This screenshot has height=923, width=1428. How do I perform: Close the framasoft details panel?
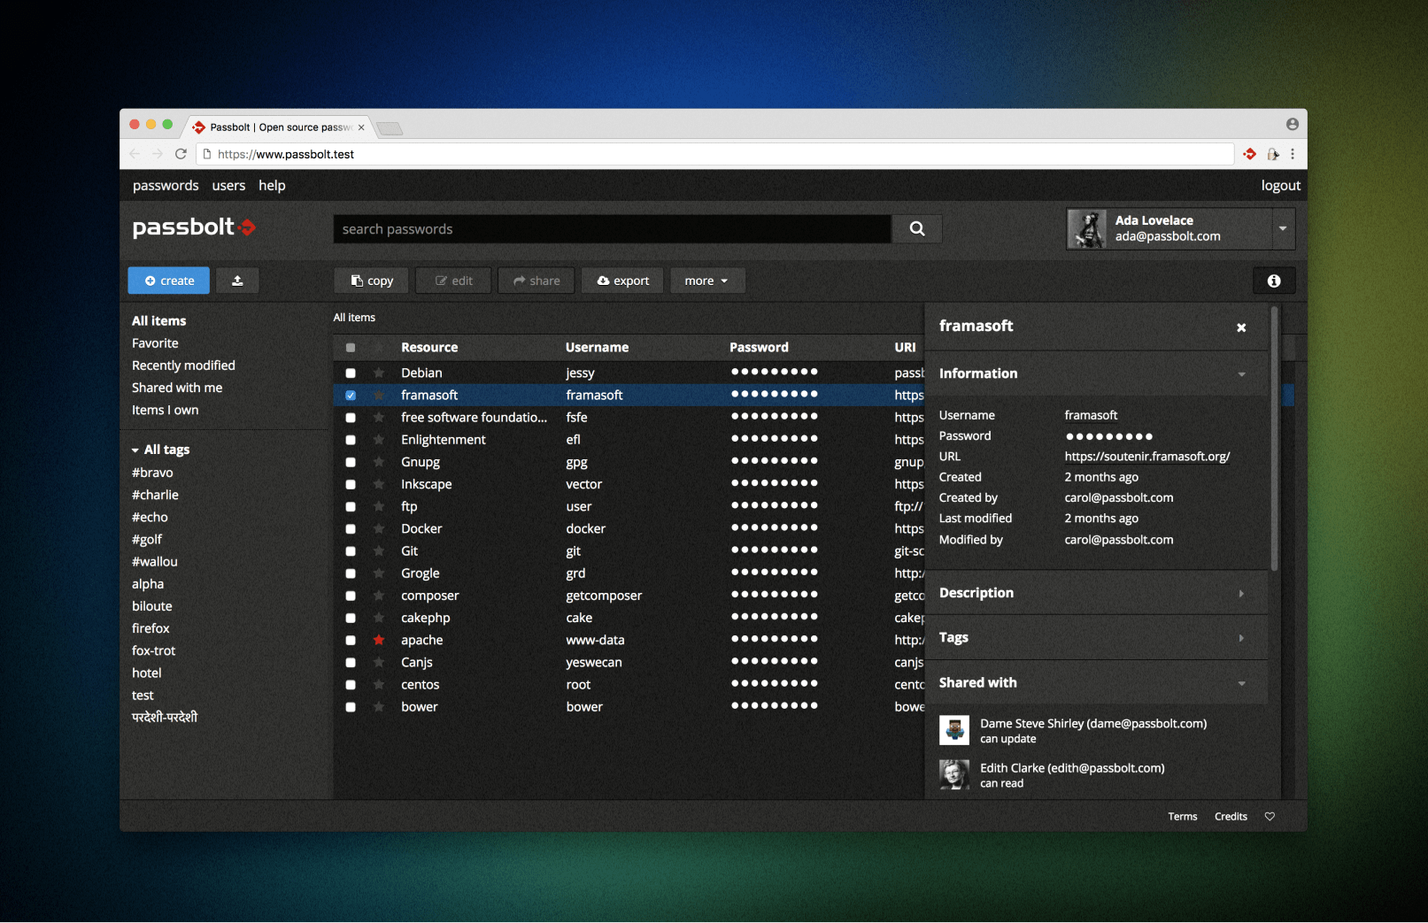[x=1241, y=327]
